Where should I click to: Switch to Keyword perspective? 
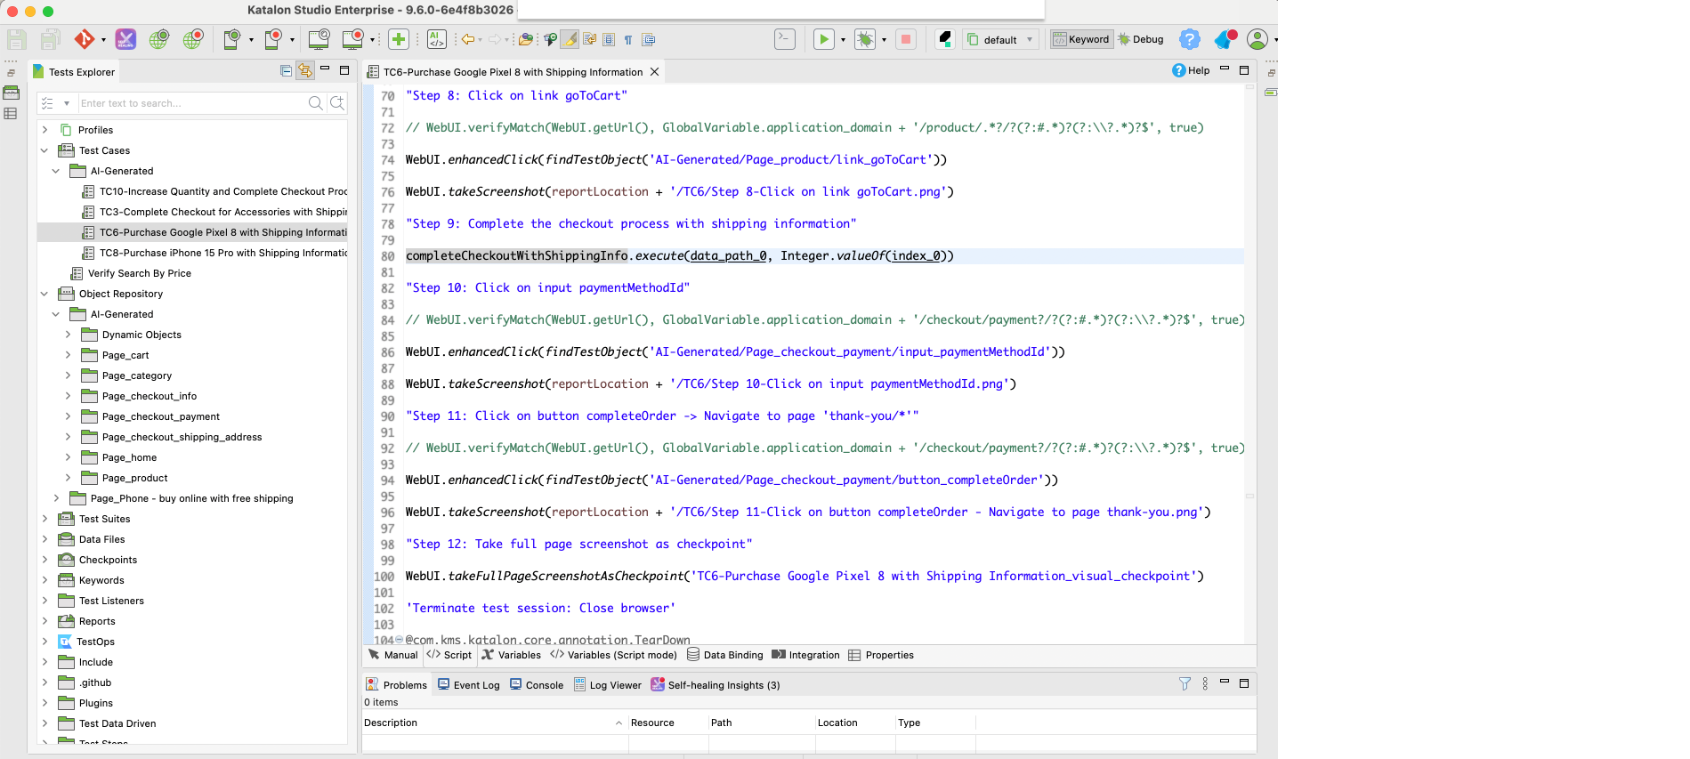click(1081, 39)
